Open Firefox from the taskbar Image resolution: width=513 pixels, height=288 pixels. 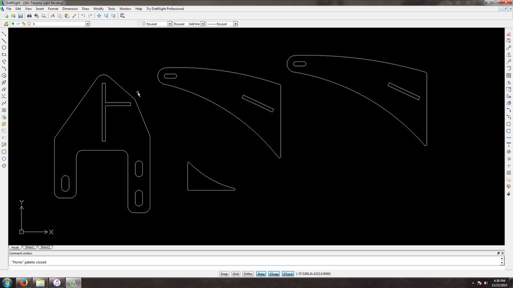coord(23,283)
